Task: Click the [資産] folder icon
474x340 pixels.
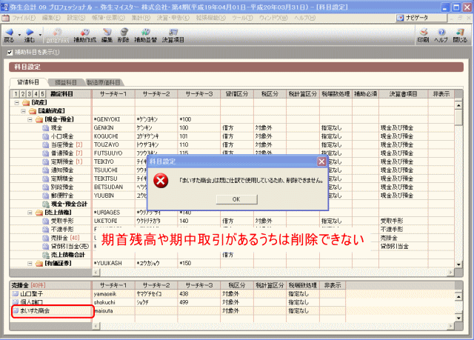Action: click(27, 103)
